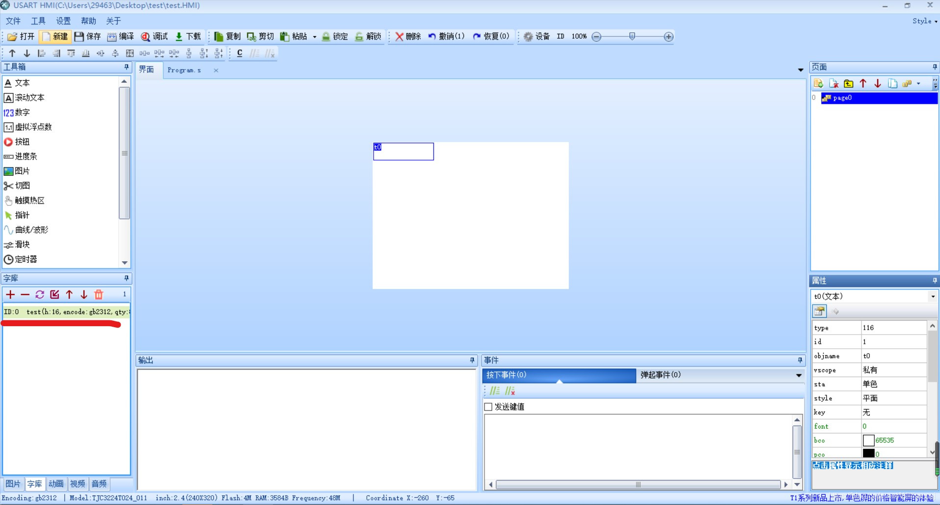The height and width of the screenshot is (505, 940).
Task: Open the 设置 menu
Action: (x=63, y=21)
